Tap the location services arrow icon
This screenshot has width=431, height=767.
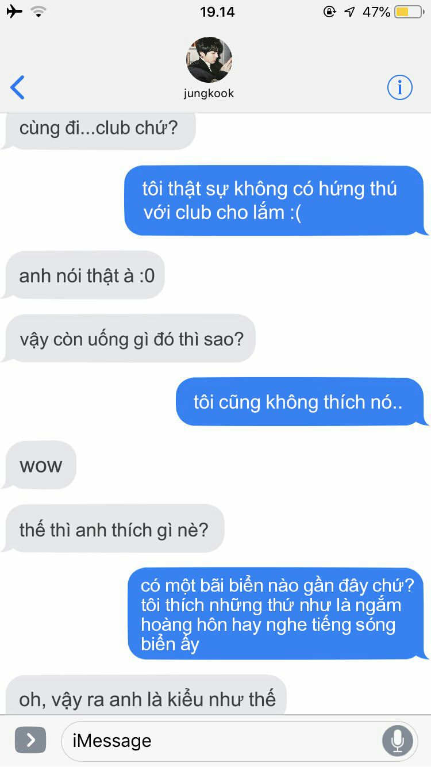click(349, 11)
